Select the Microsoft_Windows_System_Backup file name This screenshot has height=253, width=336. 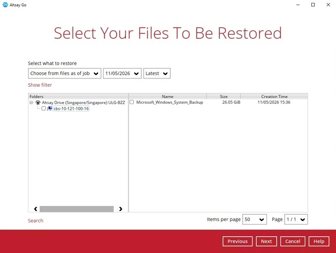tap(169, 102)
